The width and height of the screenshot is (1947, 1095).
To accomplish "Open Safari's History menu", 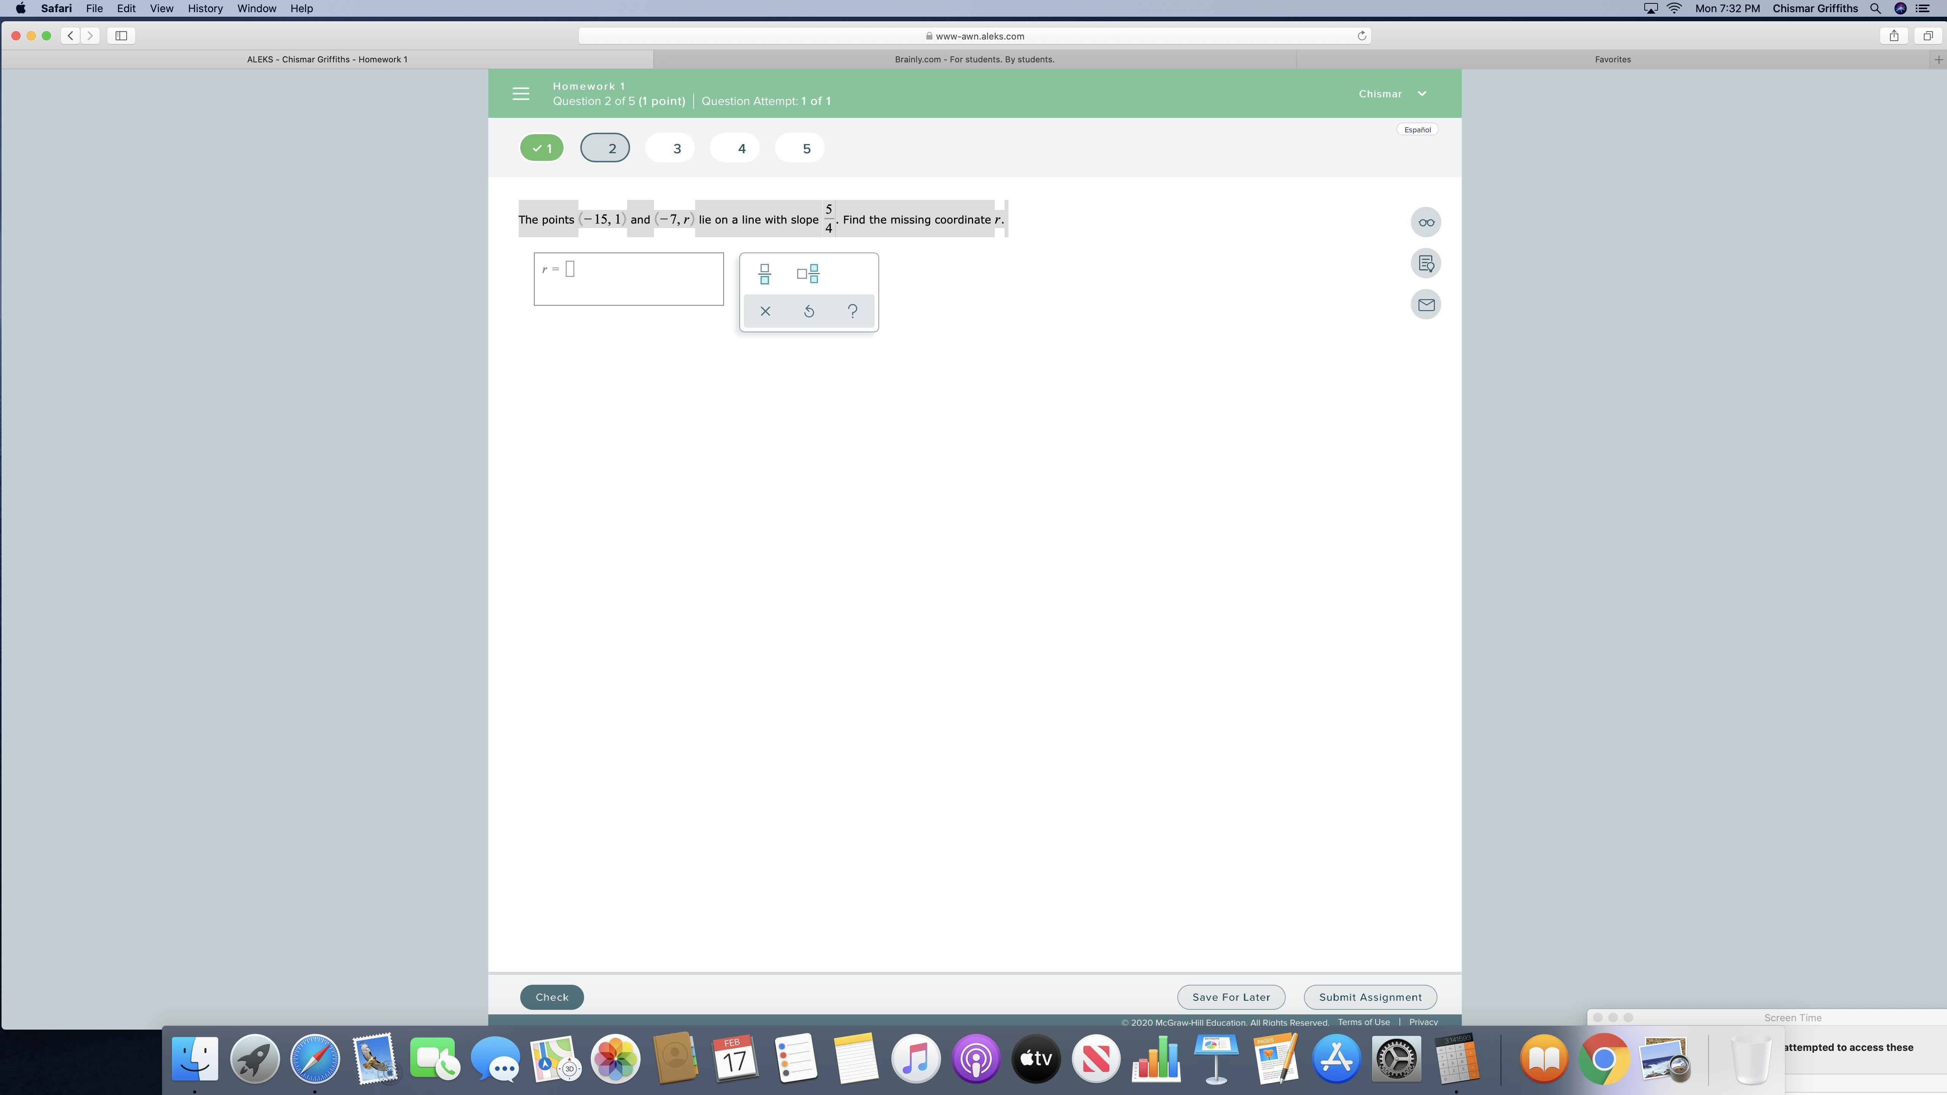I will click(x=205, y=8).
